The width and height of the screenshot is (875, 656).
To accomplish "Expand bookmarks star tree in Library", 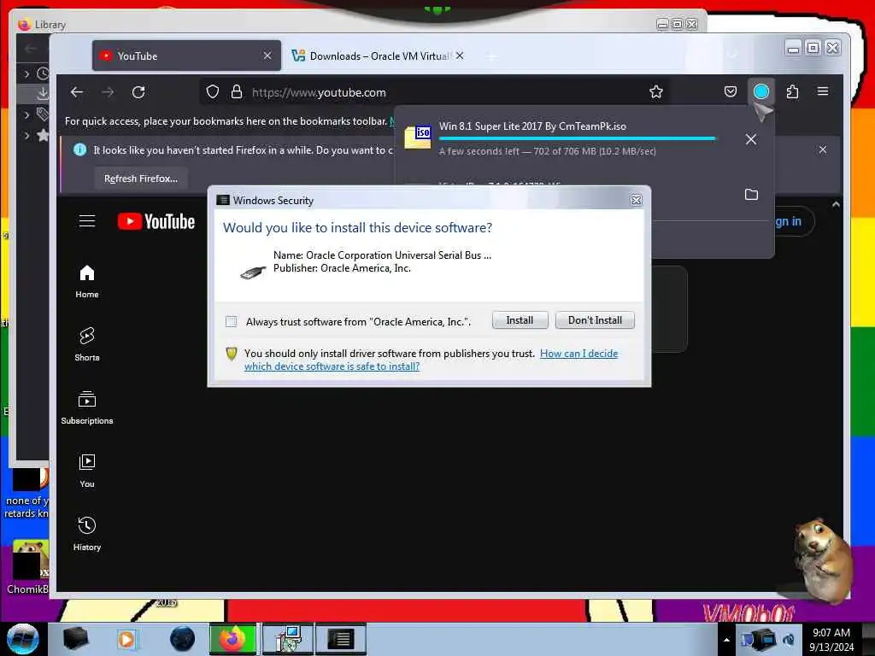I will [x=26, y=136].
